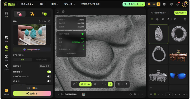
Task: Click the running figure animate icon in viewport toolbar
Action: point(126,84)
